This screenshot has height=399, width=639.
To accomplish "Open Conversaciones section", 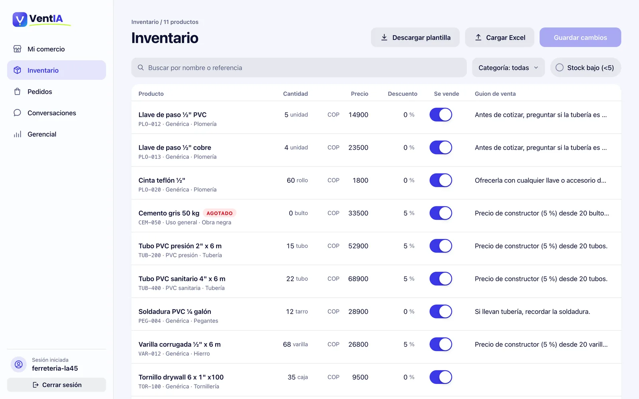I will (56, 113).
